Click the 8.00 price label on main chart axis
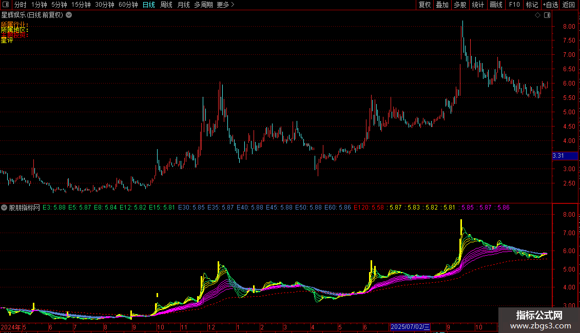 click(569, 26)
